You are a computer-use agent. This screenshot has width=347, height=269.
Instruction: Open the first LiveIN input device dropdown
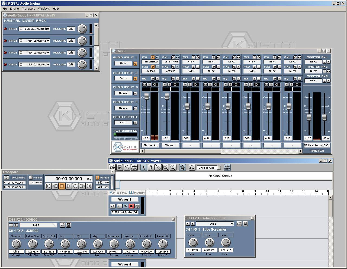click(x=34, y=29)
